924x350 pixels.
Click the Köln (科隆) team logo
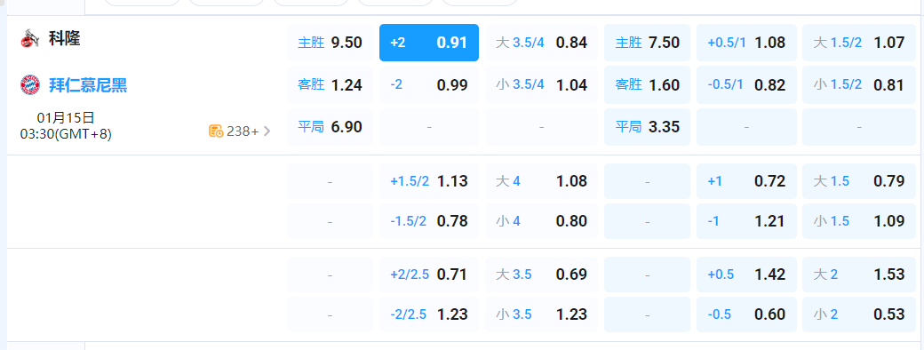[30, 39]
